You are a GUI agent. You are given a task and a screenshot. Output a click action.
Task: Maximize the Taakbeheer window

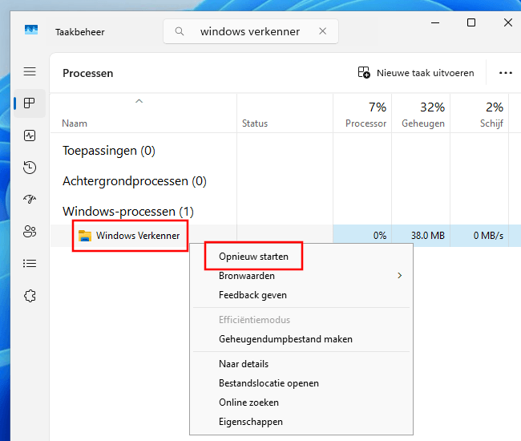click(471, 22)
